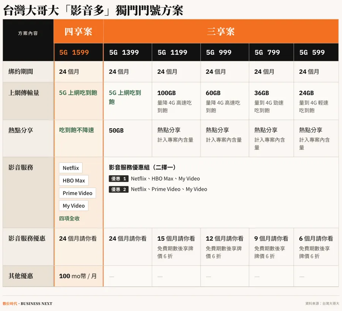Viewport: 342px width, 311px height.
Task: Click the 影音服務 row label
Action: 21,167
